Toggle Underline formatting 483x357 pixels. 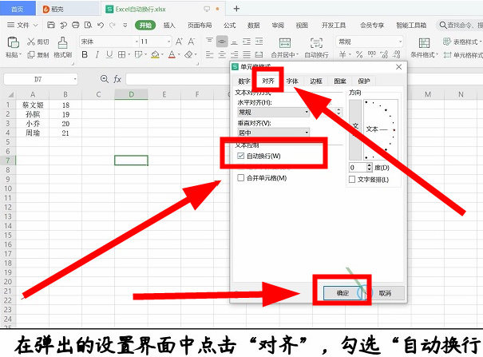coord(109,54)
